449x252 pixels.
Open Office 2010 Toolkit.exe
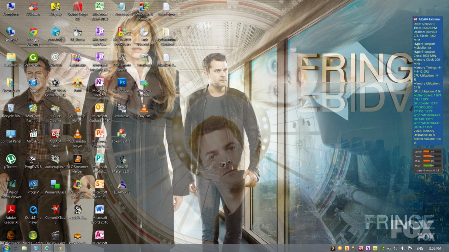click(122, 37)
